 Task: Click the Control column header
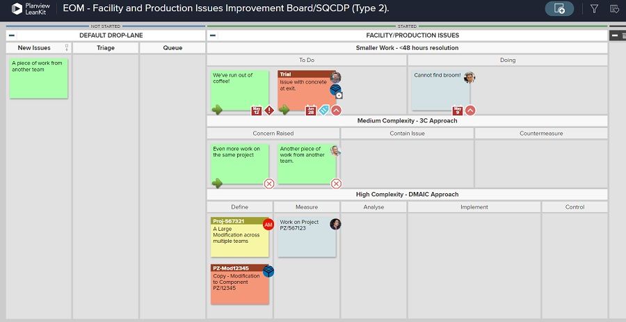tap(575, 207)
